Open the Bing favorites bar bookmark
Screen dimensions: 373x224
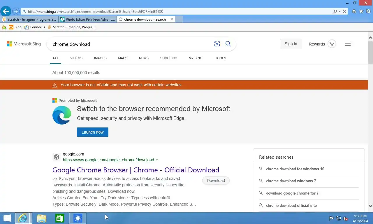[15, 27]
